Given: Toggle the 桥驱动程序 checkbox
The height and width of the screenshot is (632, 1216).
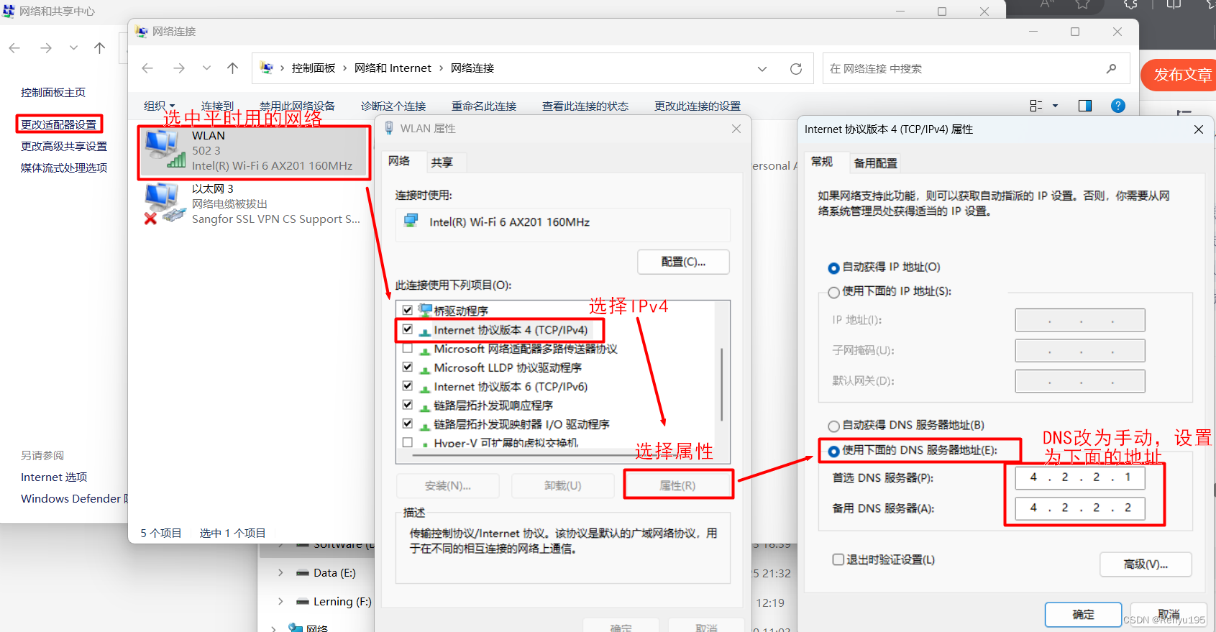Looking at the screenshot, I should (408, 311).
